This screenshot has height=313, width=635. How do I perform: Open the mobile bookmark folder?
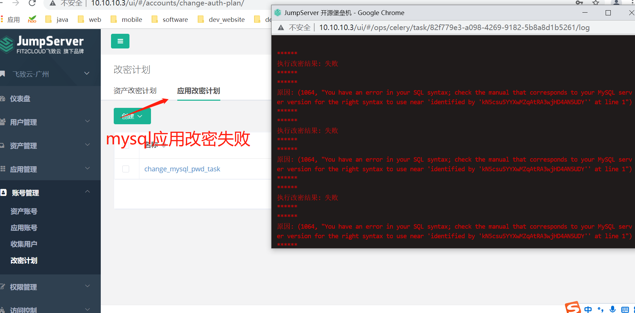click(x=126, y=19)
